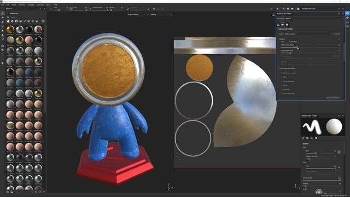Pause the engine computation
The height and width of the screenshot is (197, 350).
277,9
